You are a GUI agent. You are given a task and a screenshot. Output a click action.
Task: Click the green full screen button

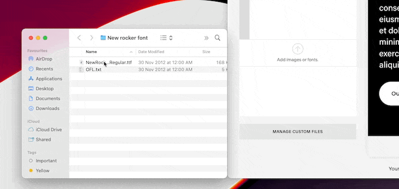[45, 38]
